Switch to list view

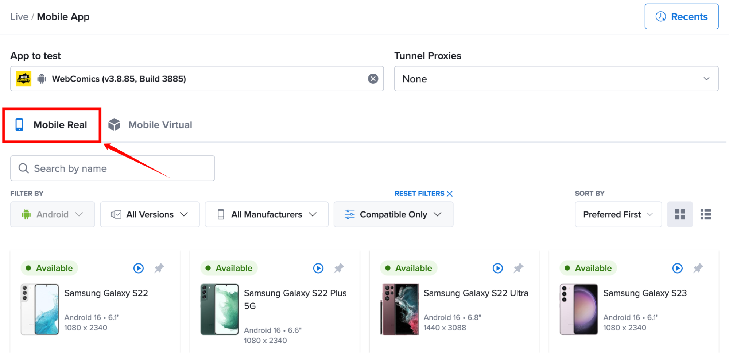pyautogui.click(x=706, y=214)
